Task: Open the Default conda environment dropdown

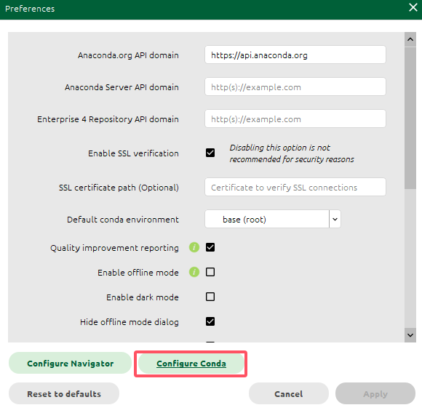Action: pyautogui.click(x=273, y=219)
